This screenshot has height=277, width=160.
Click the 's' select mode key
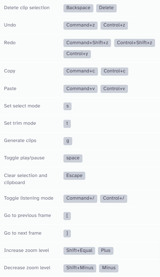click(67, 106)
